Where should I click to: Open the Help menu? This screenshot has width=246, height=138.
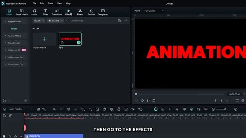coord(68,3)
